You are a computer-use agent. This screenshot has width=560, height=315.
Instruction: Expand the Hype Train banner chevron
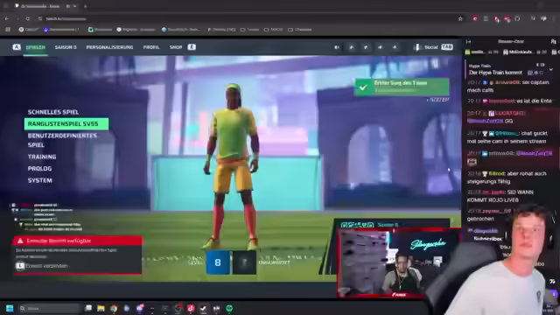[551, 70]
